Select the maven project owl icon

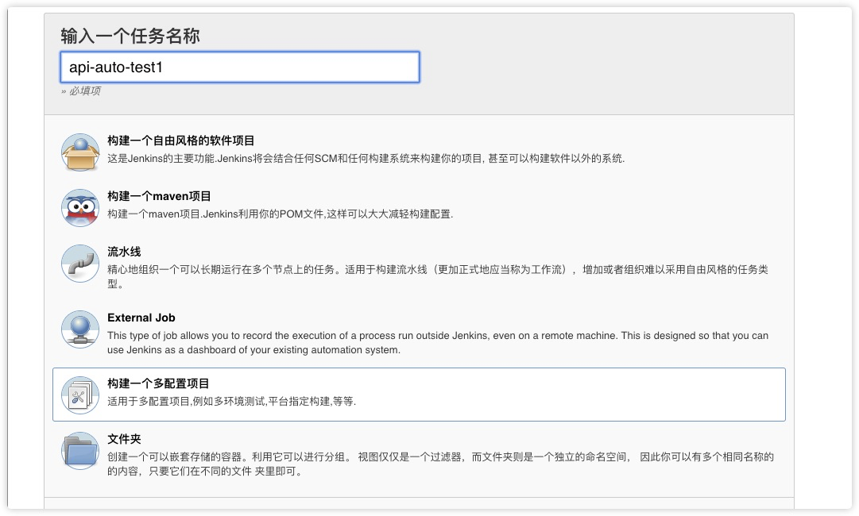tap(80, 208)
